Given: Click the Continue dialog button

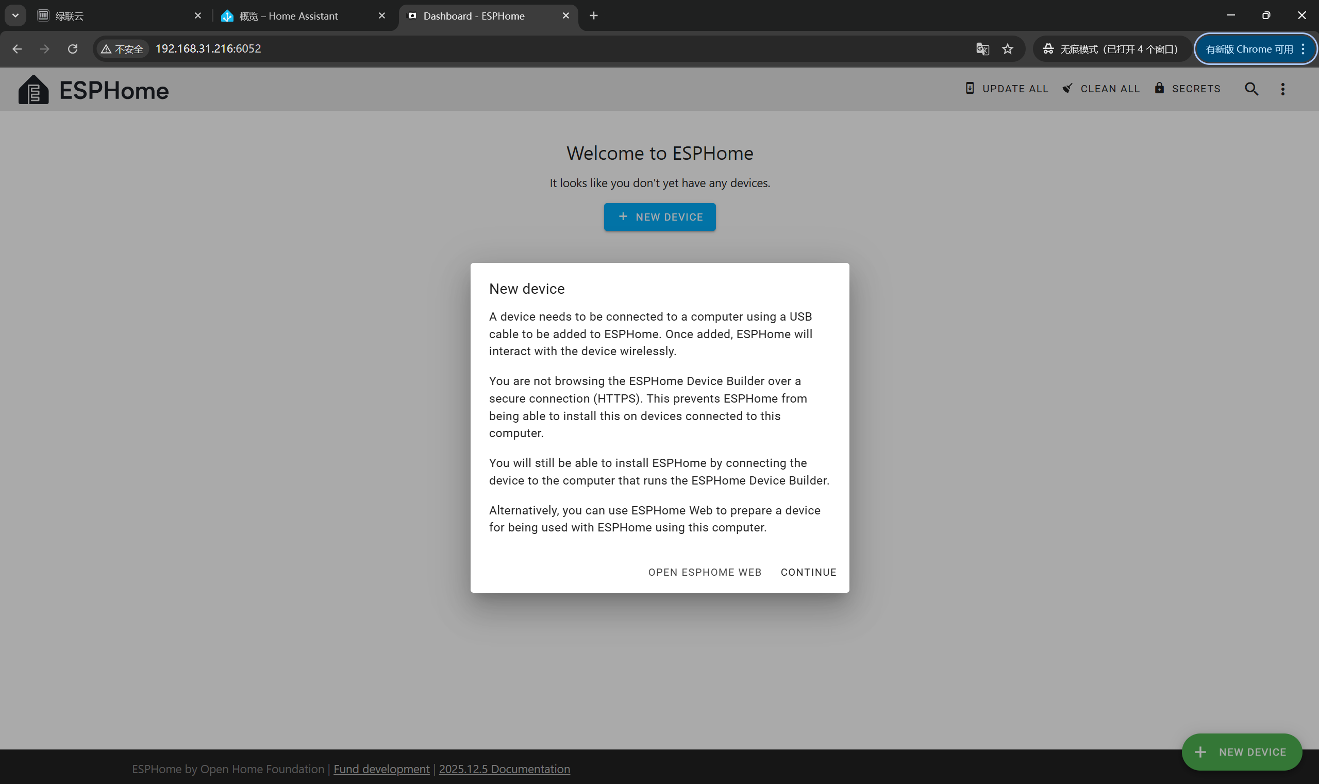Looking at the screenshot, I should click(808, 572).
